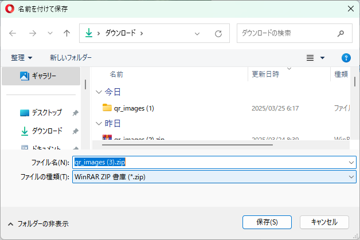
Task: Click the キャンセル button
Action: pos(324,222)
